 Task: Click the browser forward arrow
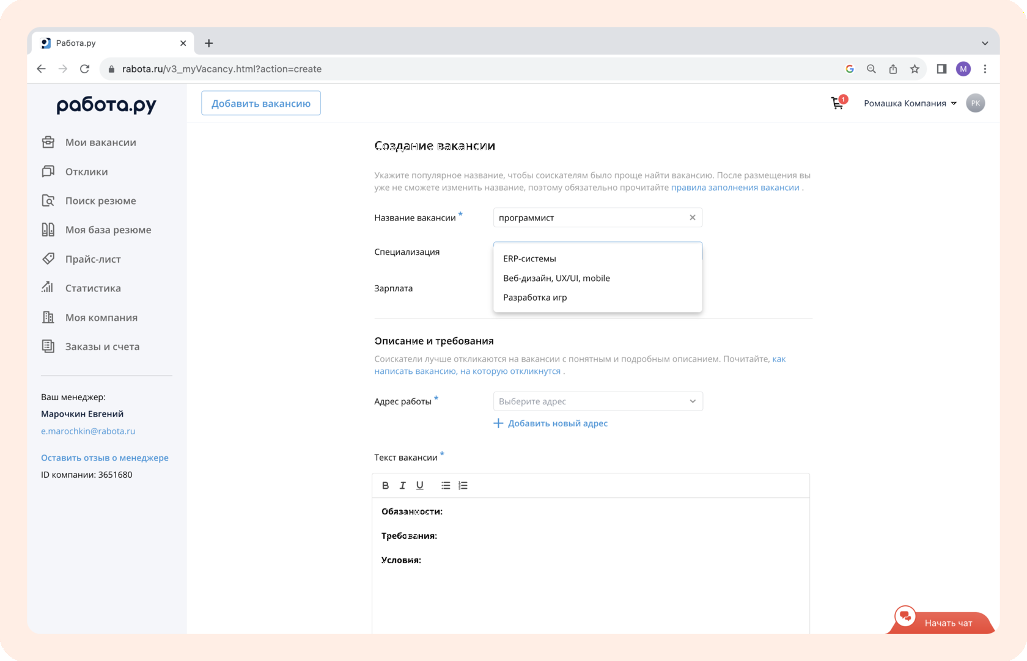tap(63, 69)
